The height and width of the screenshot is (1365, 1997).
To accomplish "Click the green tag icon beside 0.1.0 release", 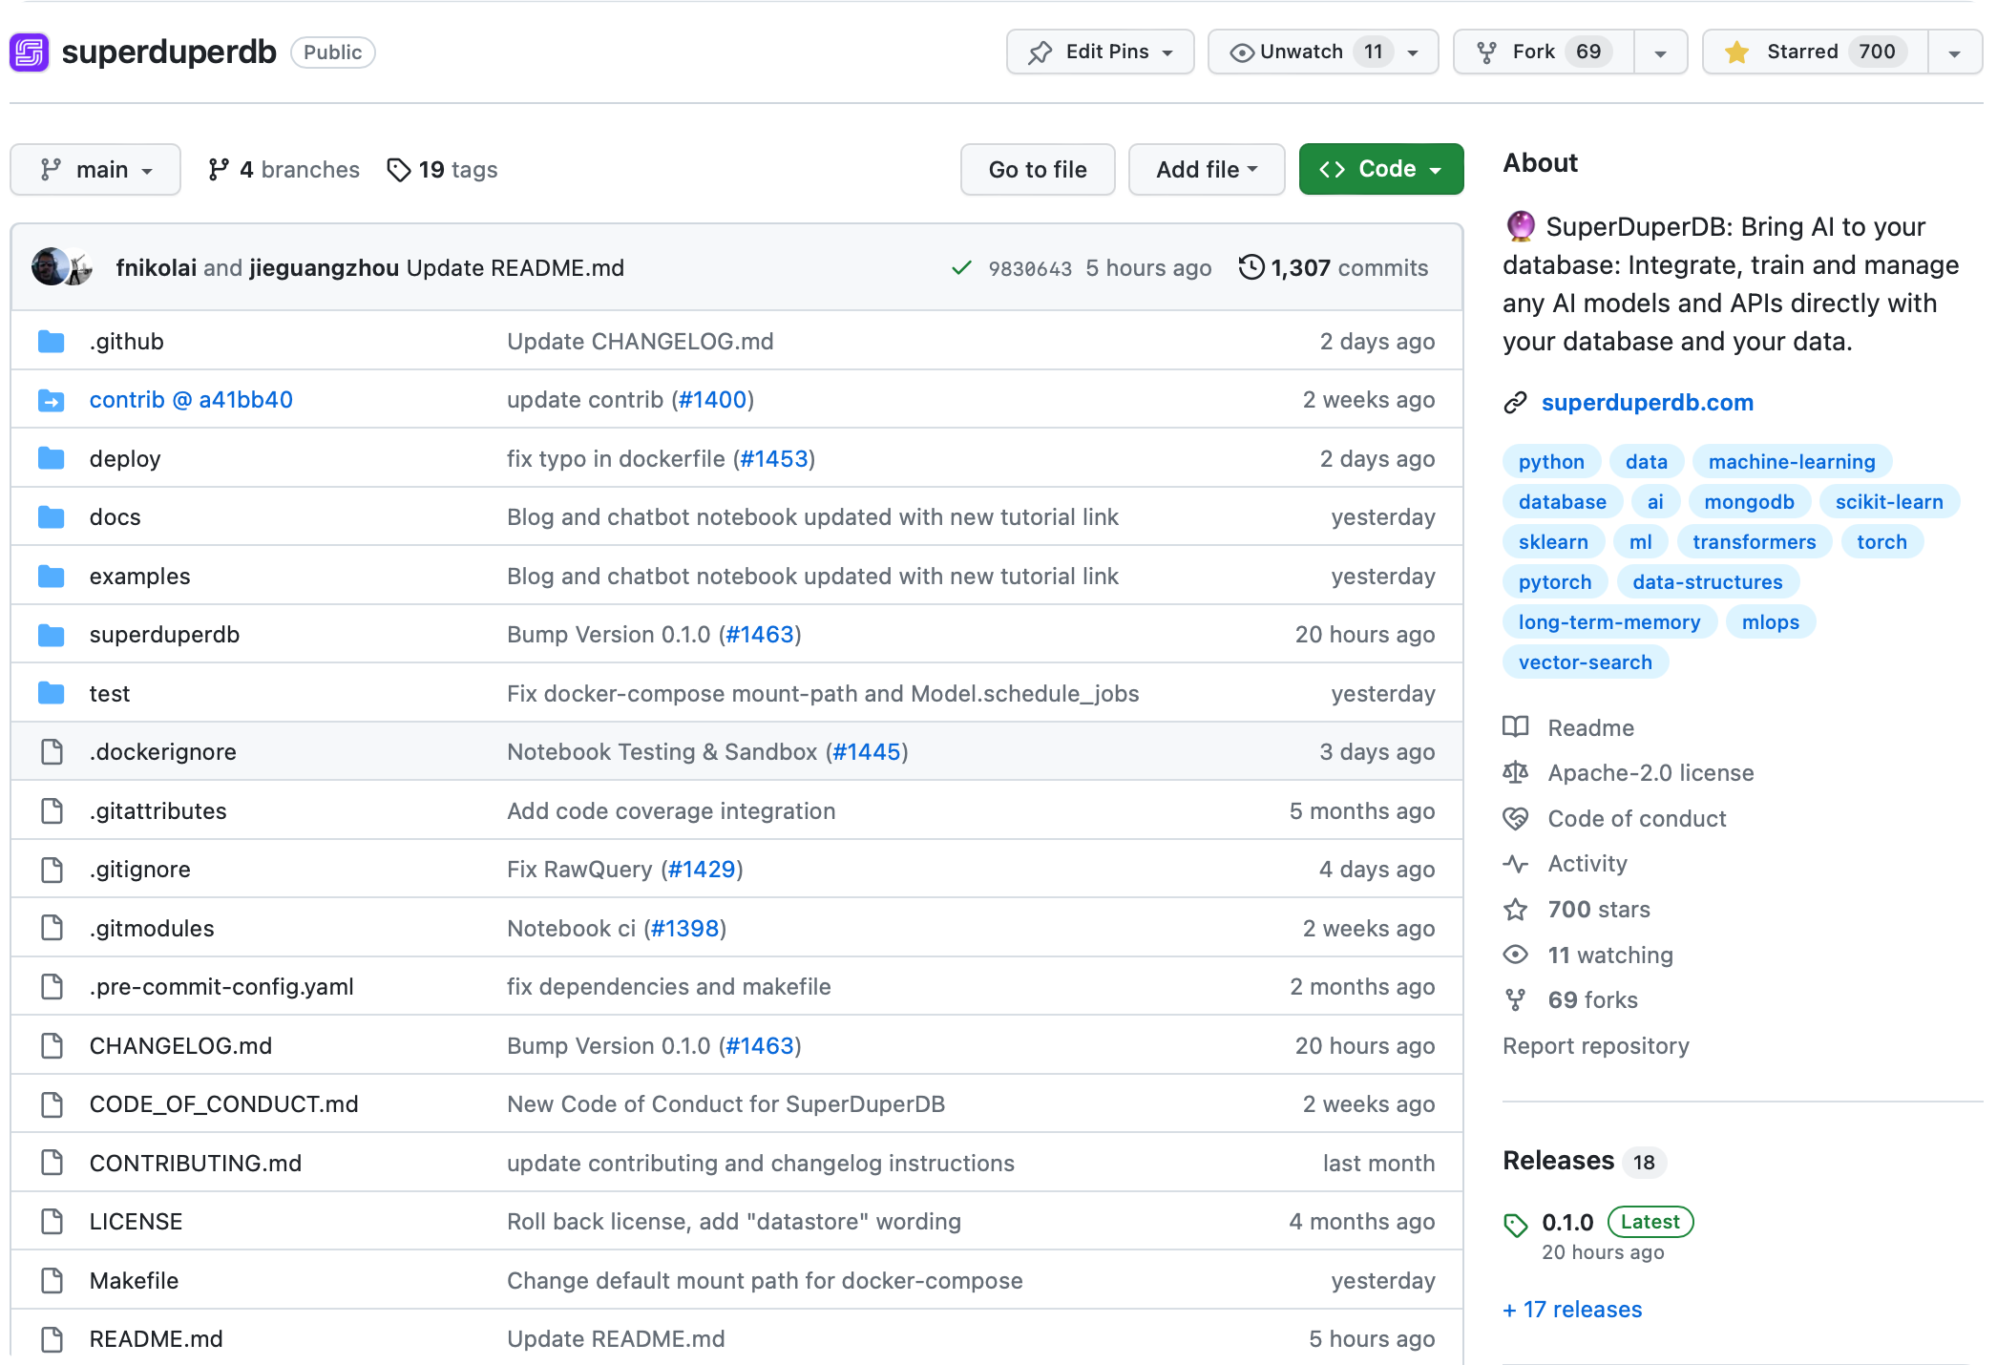I will coord(1516,1225).
